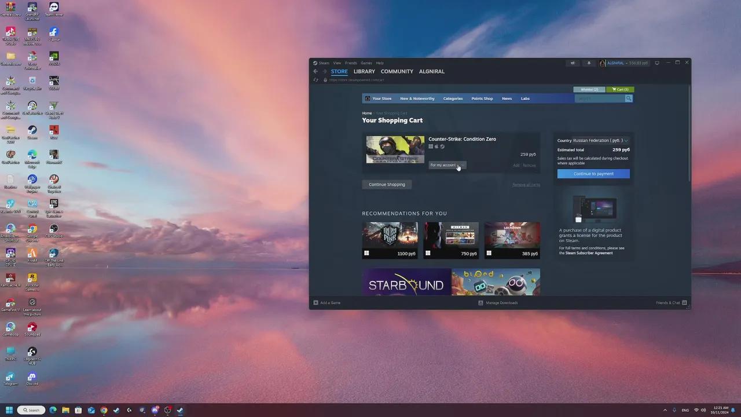Click the Continue Shopping button

tap(387, 184)
